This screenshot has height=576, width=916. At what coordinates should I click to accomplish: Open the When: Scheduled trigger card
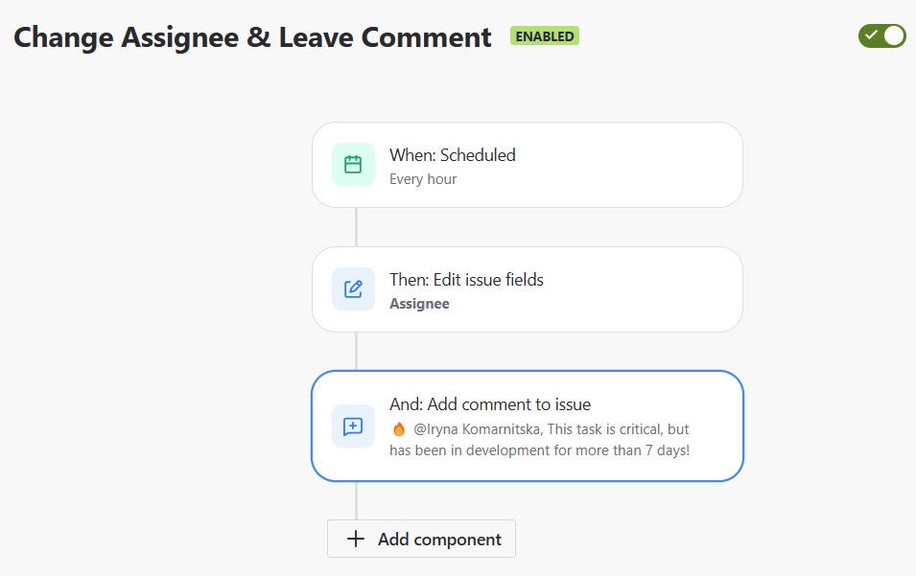[528, 165]
